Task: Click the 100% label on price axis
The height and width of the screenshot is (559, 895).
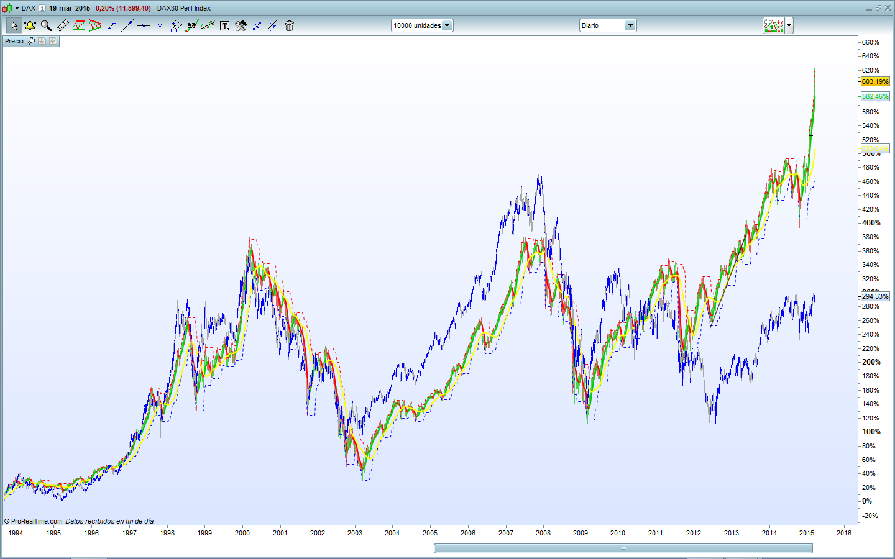Action: click(x=871, y=432)
